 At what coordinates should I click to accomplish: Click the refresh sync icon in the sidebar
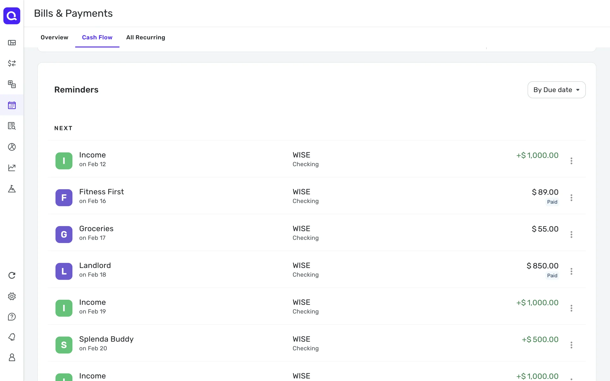click(x=12, y=275)
